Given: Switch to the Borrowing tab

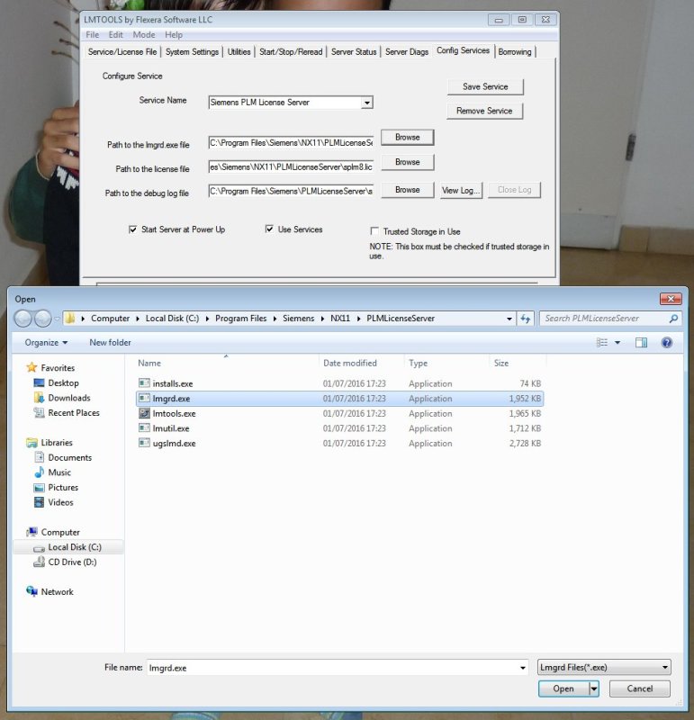Looking at the screenshot, I should 514,52.
